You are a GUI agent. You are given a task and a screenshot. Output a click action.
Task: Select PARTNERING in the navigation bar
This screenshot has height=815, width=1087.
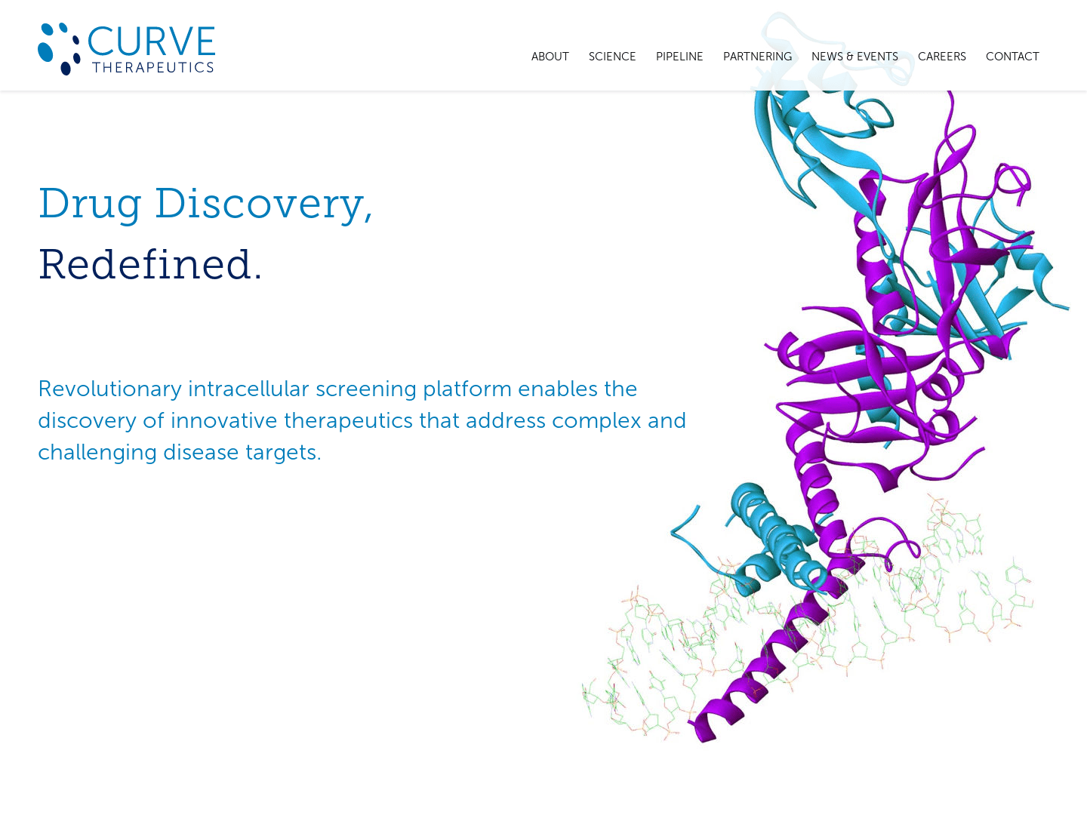coord(757,57)
